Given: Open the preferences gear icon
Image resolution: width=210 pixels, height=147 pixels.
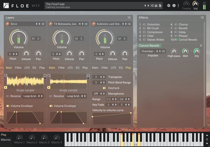Looking at the screenshot, I should 169,6.
